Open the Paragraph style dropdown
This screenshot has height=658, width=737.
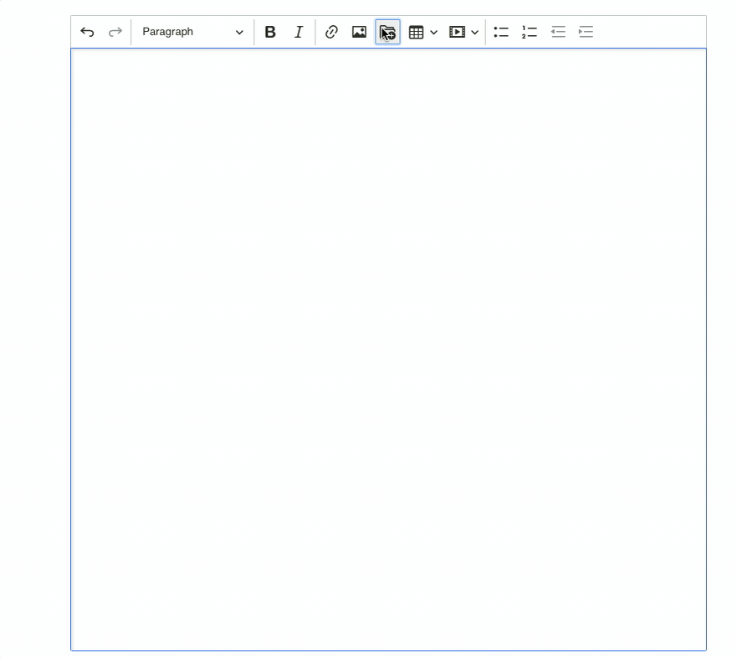pyautogui.click(x=191, y=32)
